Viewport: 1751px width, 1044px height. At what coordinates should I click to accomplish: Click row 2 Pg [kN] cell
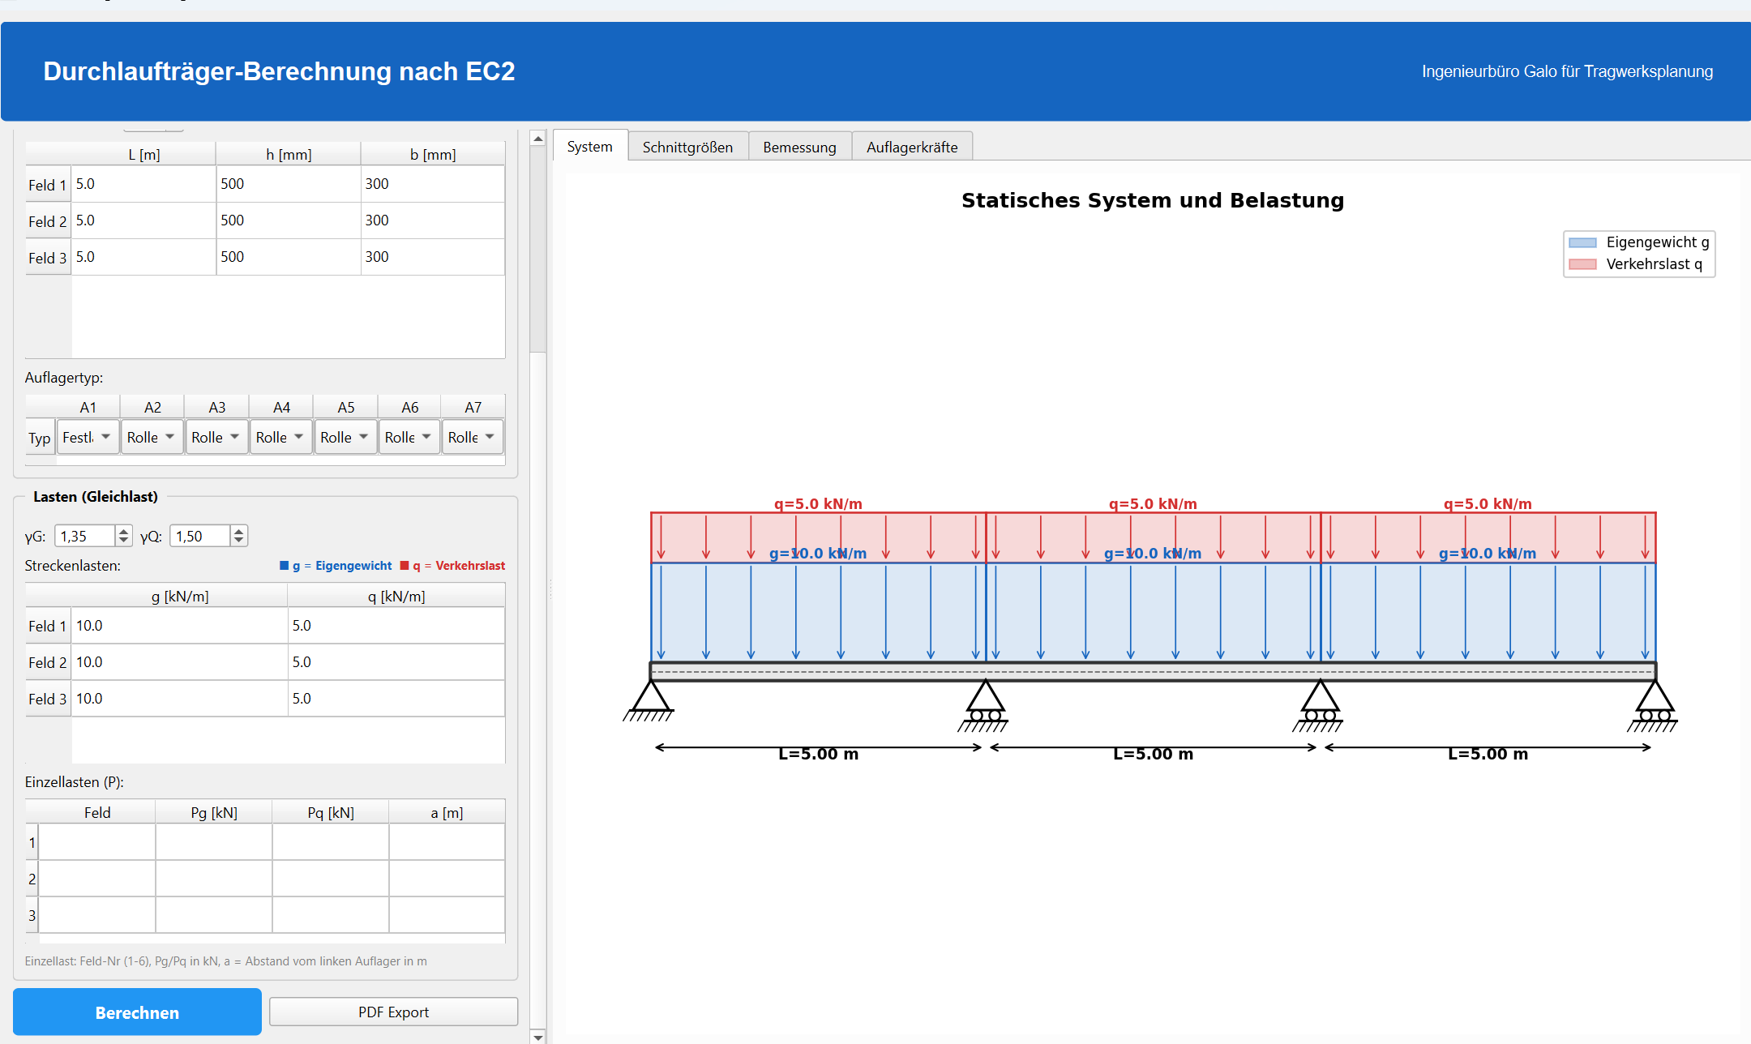(x=214, y=879)
